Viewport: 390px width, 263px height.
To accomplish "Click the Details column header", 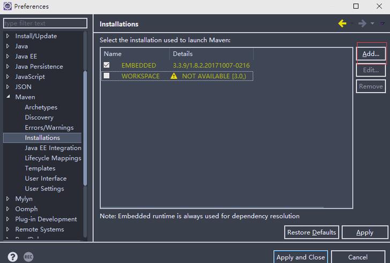I will pos(212,54).
